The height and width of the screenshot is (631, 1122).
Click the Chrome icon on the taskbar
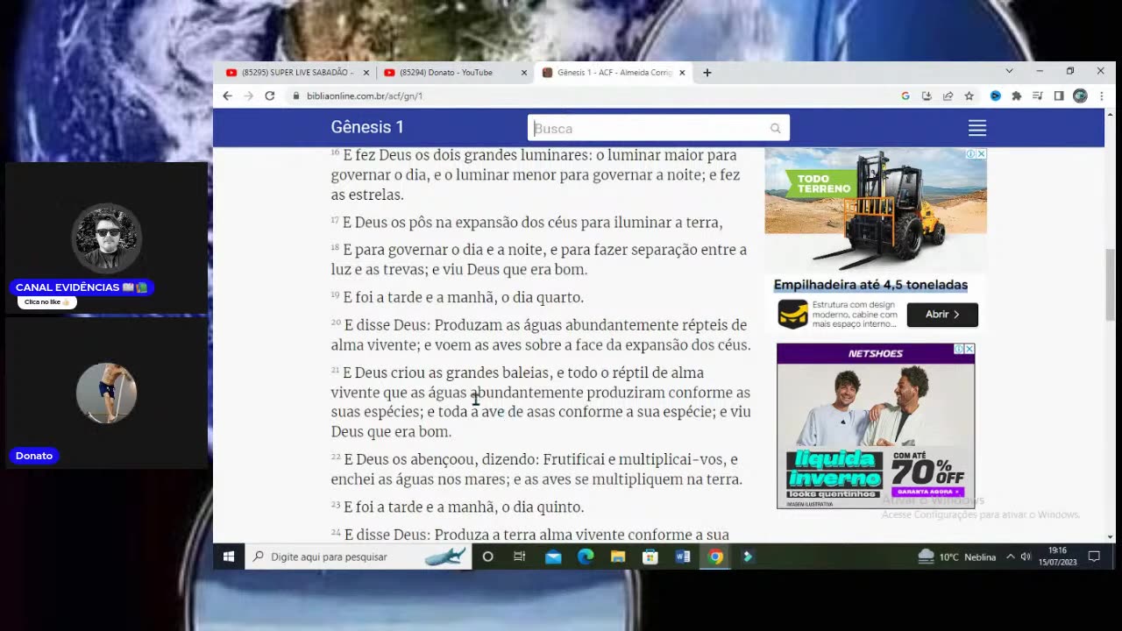(x=716, y=557)
